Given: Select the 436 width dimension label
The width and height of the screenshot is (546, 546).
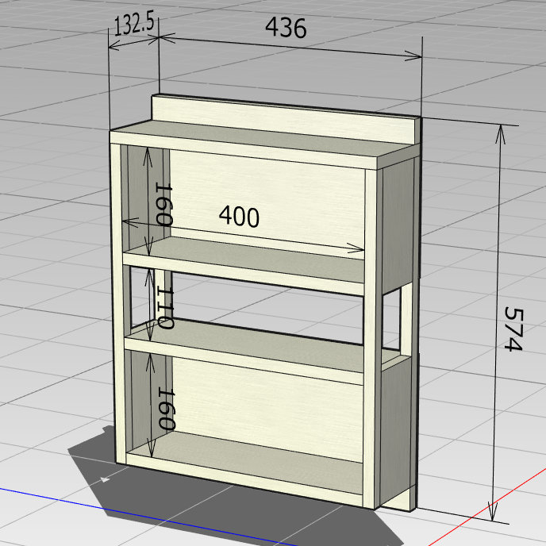Looking at the screenshot, I should tap(285, 29).
